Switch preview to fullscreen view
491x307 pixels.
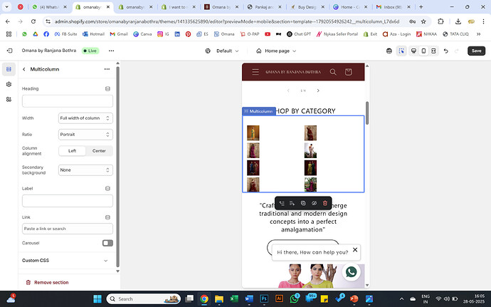point(433,51)
